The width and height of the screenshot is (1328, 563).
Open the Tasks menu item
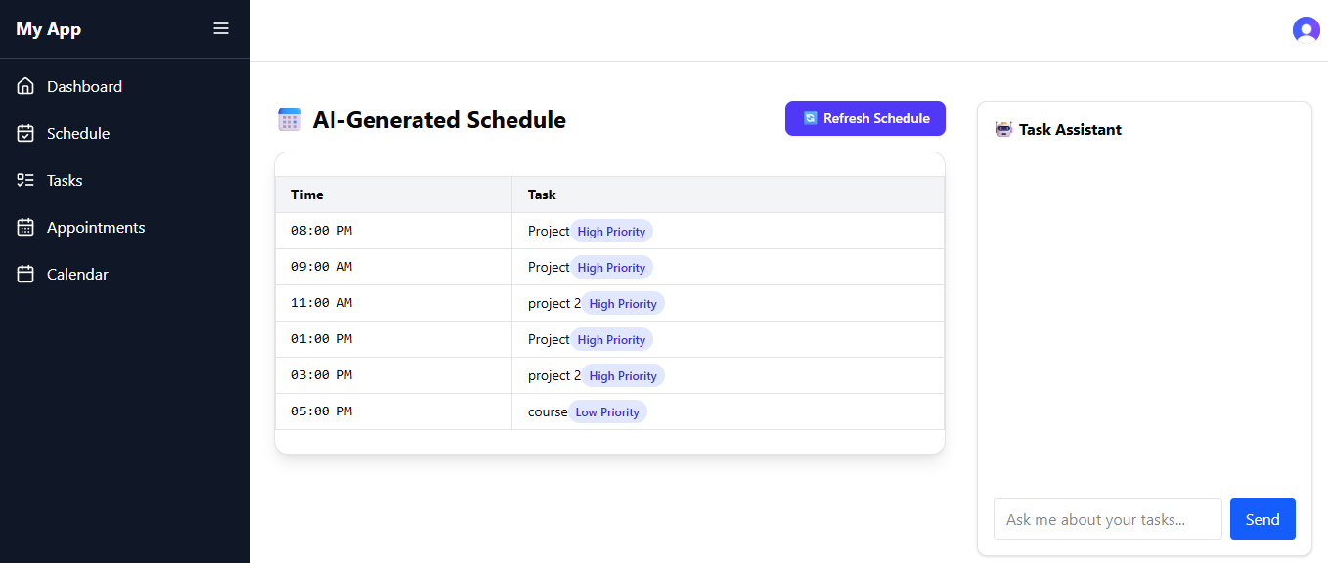coord(65,180)
